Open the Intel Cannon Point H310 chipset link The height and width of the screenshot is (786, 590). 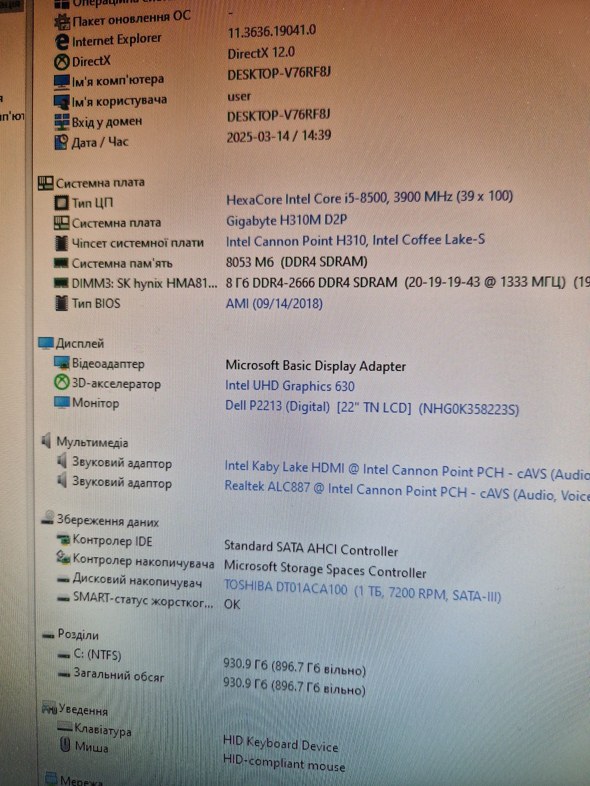tap(355, 241)
